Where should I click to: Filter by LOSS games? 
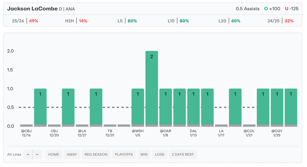pos(159,154)
